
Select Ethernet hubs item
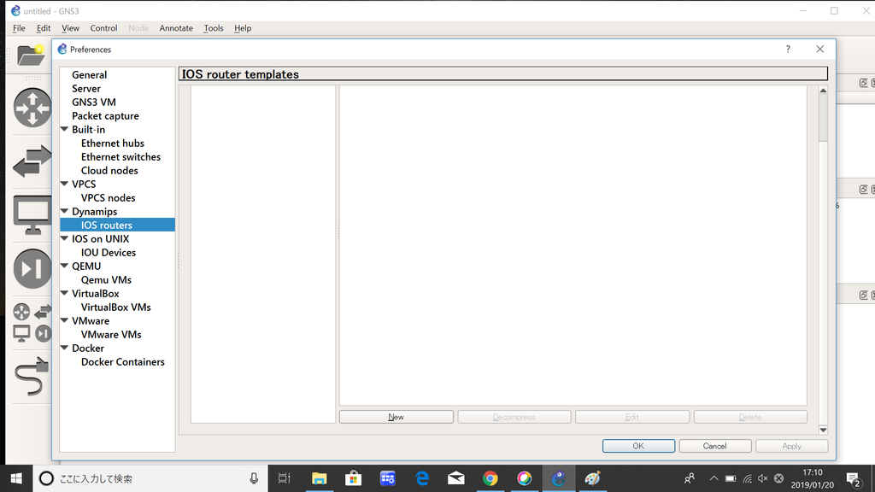[x=113, y=143]
